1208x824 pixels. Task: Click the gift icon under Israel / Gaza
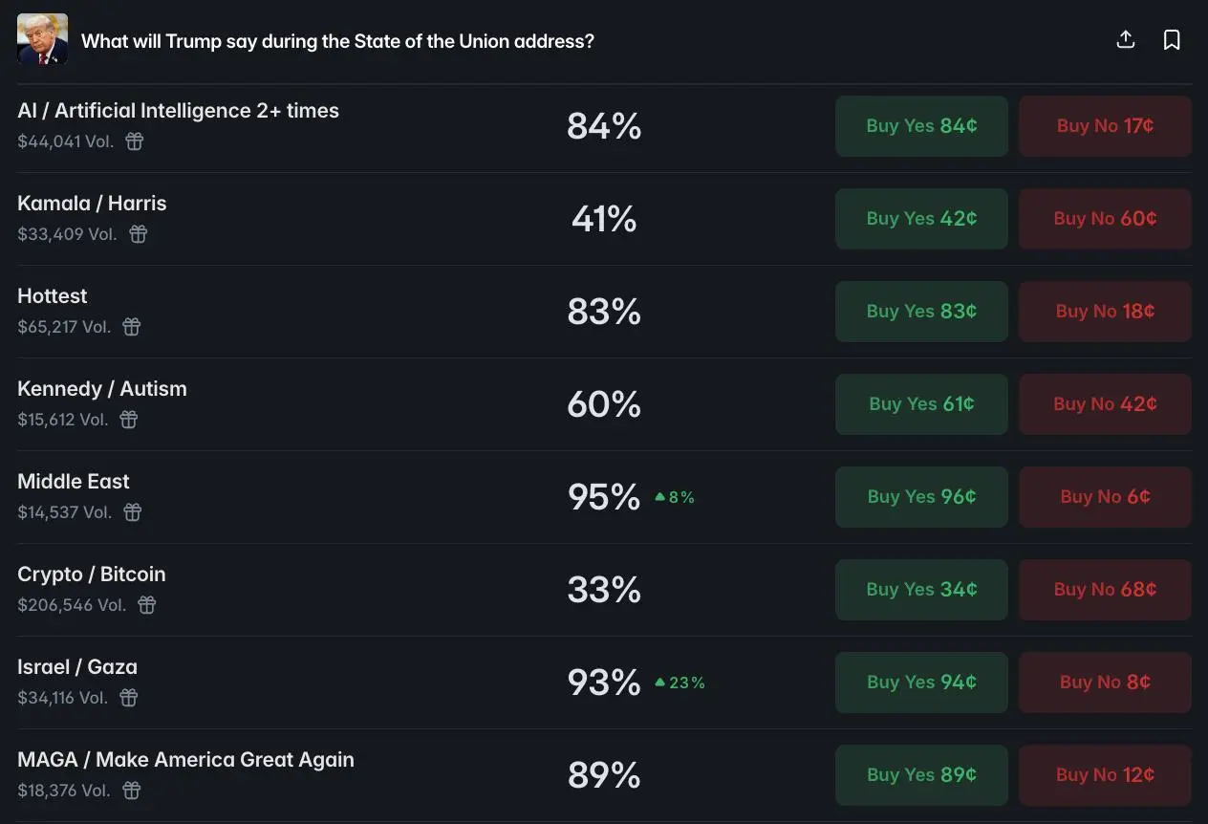[129, 698]
